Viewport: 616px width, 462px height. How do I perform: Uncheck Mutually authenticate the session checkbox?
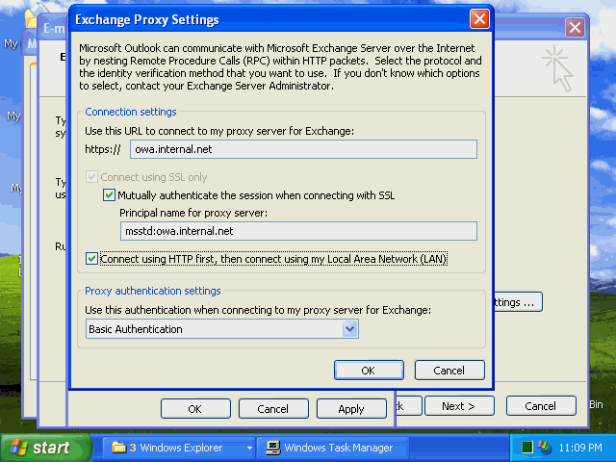(109, 194)
